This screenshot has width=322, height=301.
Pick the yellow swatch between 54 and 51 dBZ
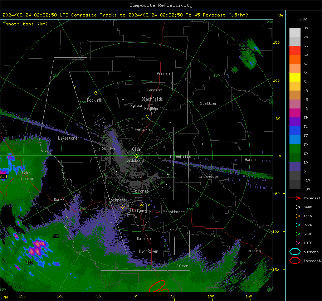point(295,77)
